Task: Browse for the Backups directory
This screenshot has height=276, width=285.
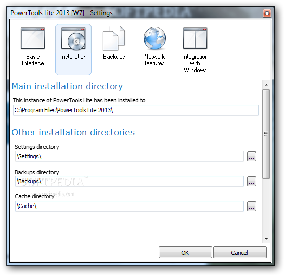Action: click(x=252, y=182)
